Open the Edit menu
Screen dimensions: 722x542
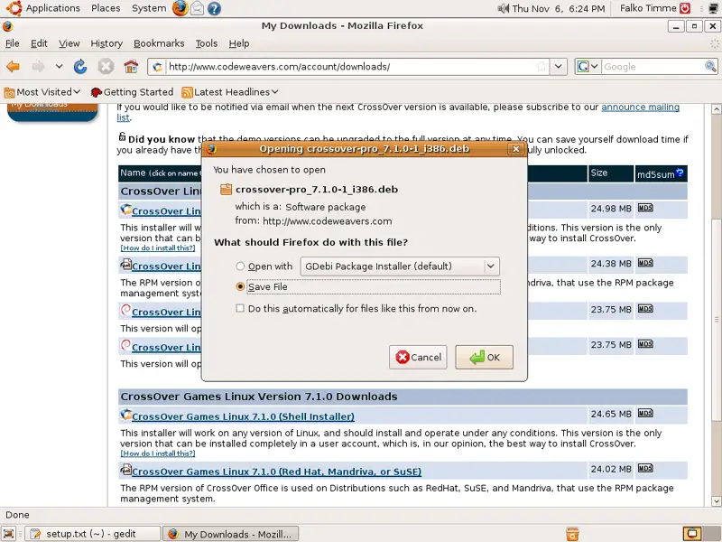pos(39,43)
